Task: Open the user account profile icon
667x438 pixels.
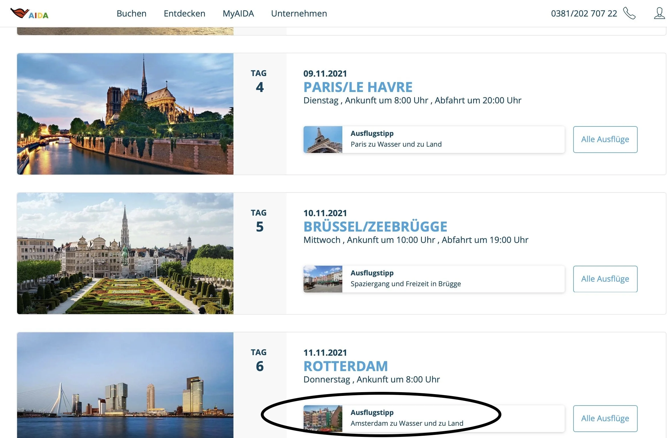Action: tap(659, 13)
